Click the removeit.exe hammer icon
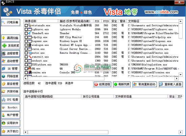Image resolution: width=186 pixels, height=136 pixels. (x=30, y=57)
